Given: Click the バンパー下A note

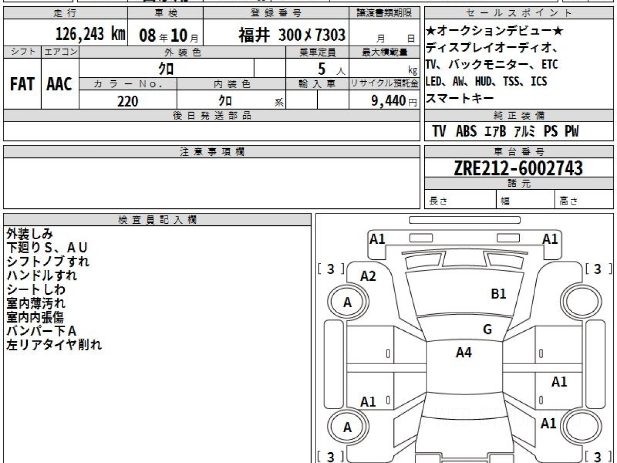Looking at the screenshot, I should (x=42, y=331).
